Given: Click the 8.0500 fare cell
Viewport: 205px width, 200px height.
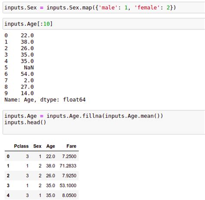Looking at the screenshot, I should (x=69, y=195).
